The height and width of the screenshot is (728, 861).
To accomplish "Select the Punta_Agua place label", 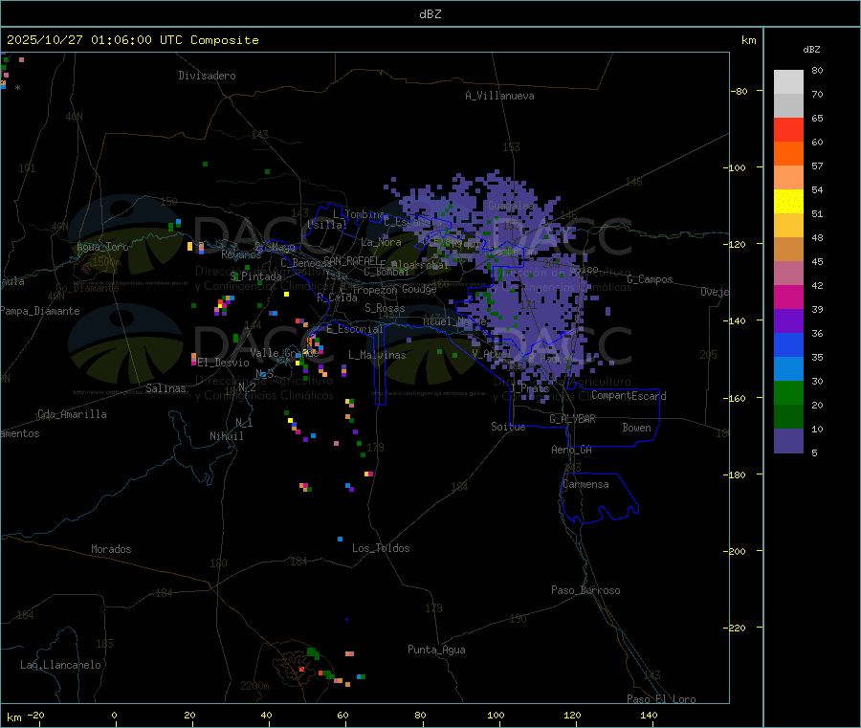I will [x=436, y=650].
